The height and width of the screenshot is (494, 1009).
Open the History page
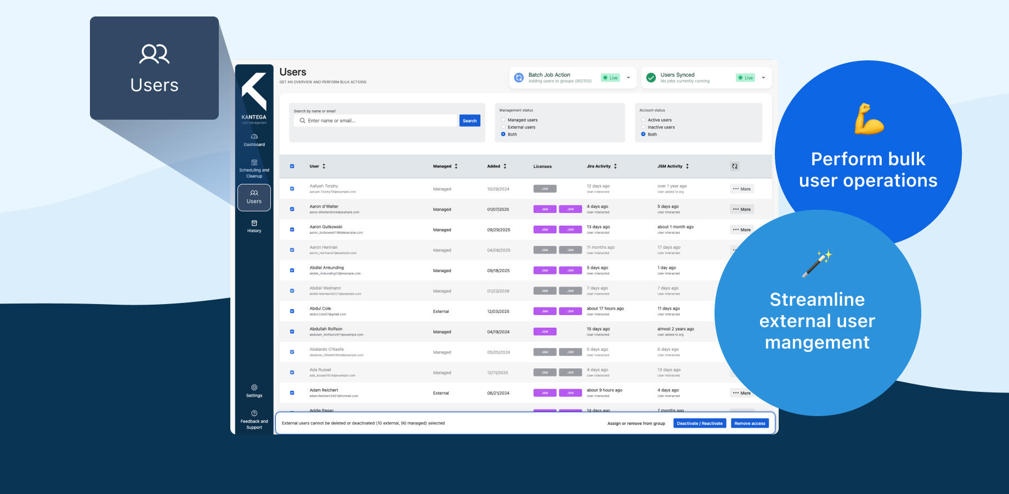(254, 227)
